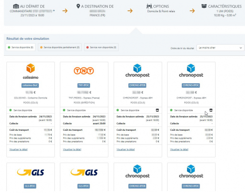Click the FRANCE (FR) destination text

click(98, 15)
